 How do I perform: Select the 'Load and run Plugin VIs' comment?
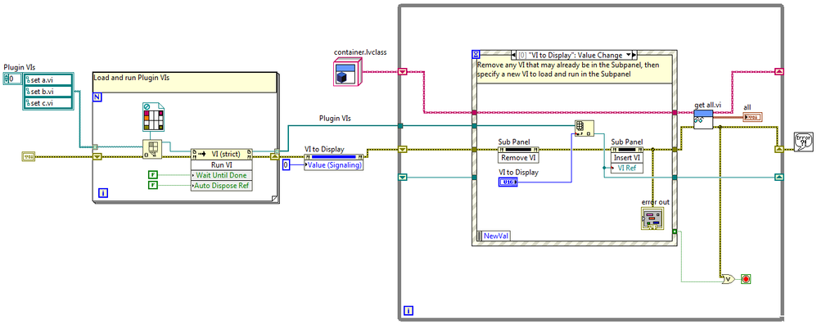[184, 82]
